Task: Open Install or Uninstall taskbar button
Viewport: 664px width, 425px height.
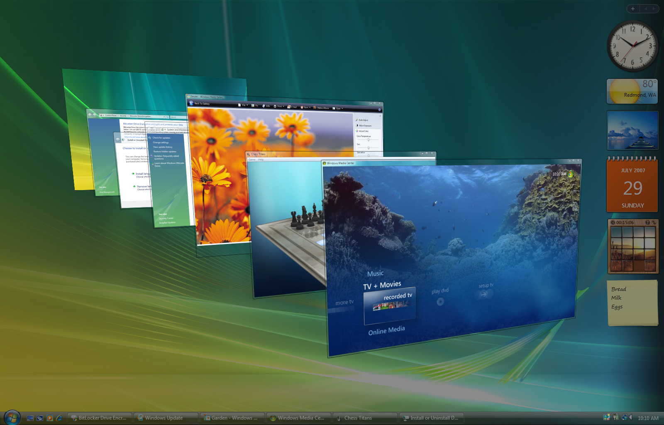Action: 431,418
